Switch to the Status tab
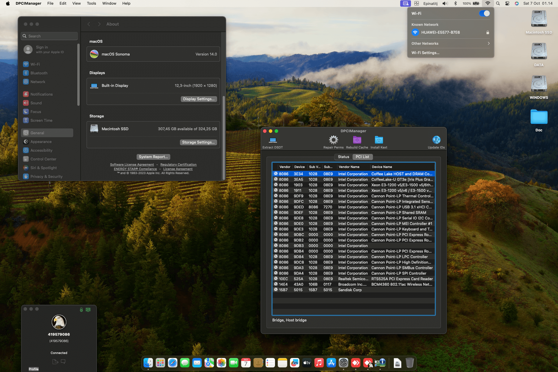Screen dimensions: 558x372 (343, 157)
